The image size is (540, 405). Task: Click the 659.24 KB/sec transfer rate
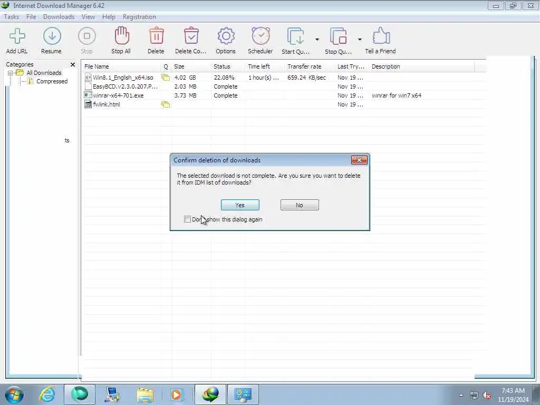(306, 78)
